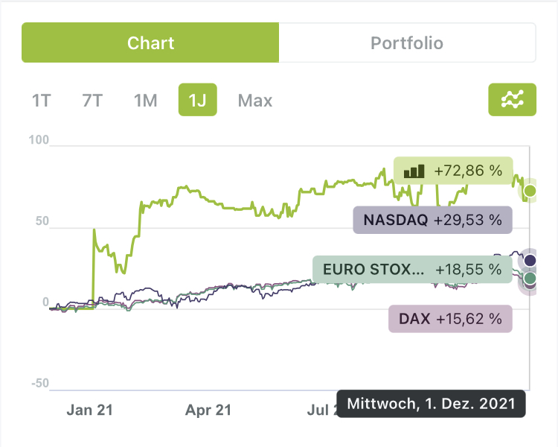This screenshot has width=558, height=447.
Task: Click the portfolio bar-chart icon in label
Action: coord(413,171)
